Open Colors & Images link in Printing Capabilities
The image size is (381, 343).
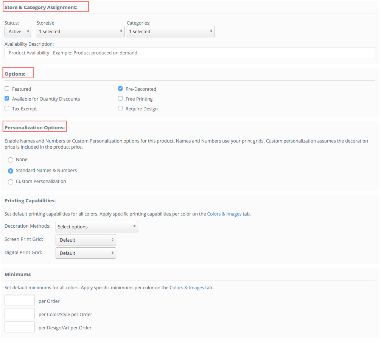[224, 214]
